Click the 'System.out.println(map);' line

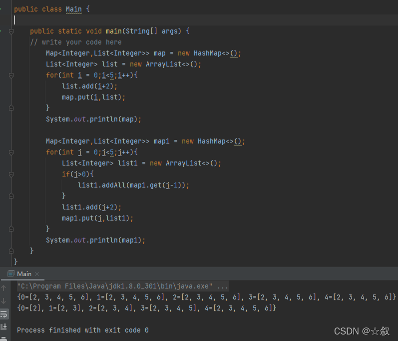click(94, 119)
